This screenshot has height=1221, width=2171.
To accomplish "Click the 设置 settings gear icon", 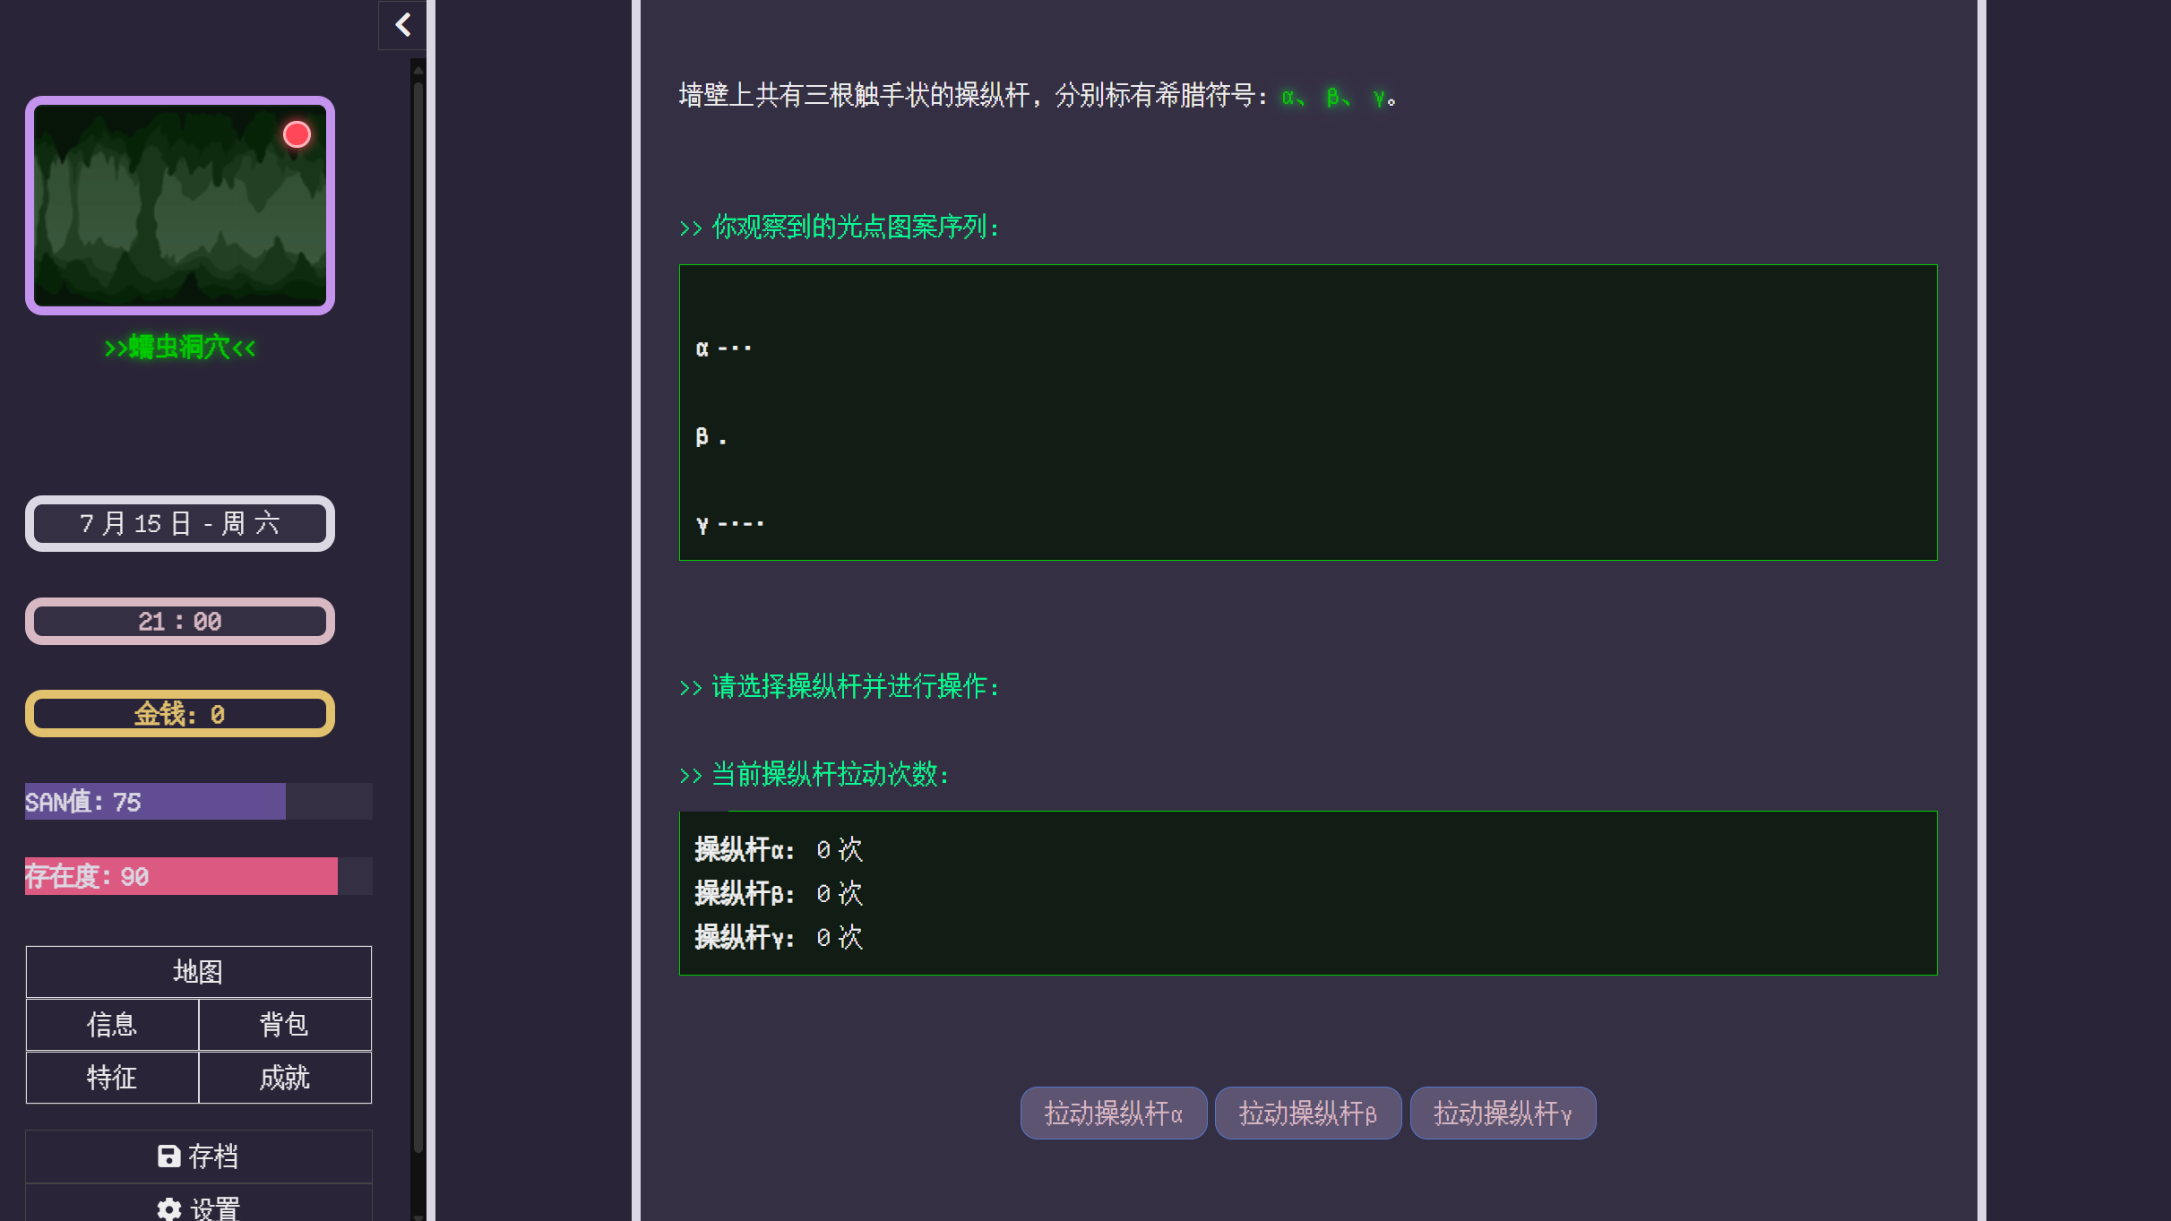I will 168,1209.
